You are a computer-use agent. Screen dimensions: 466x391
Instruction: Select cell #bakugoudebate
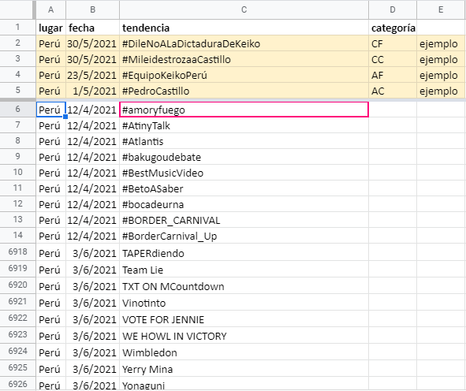[x=244, y=157]
